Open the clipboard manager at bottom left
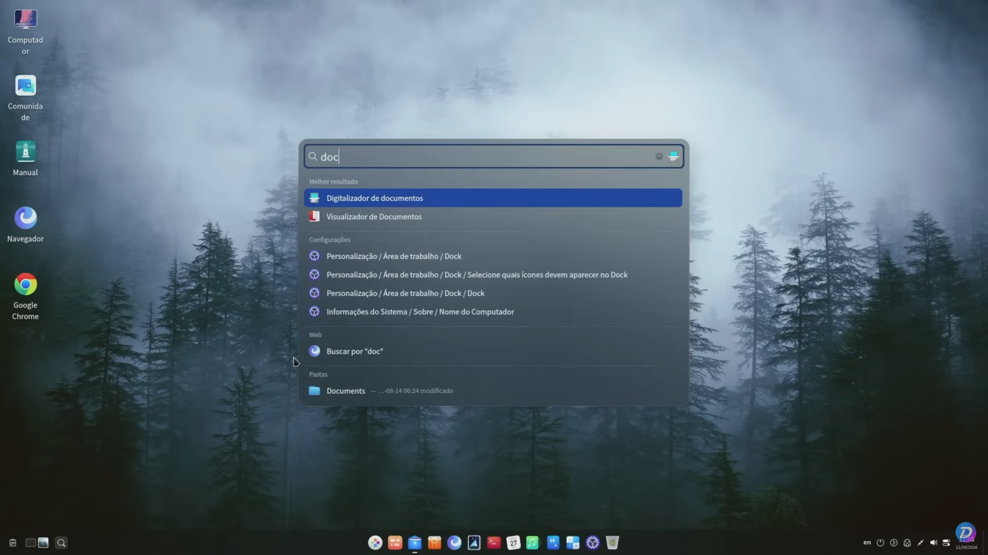 pyautogui.click(x=12, y=543)
